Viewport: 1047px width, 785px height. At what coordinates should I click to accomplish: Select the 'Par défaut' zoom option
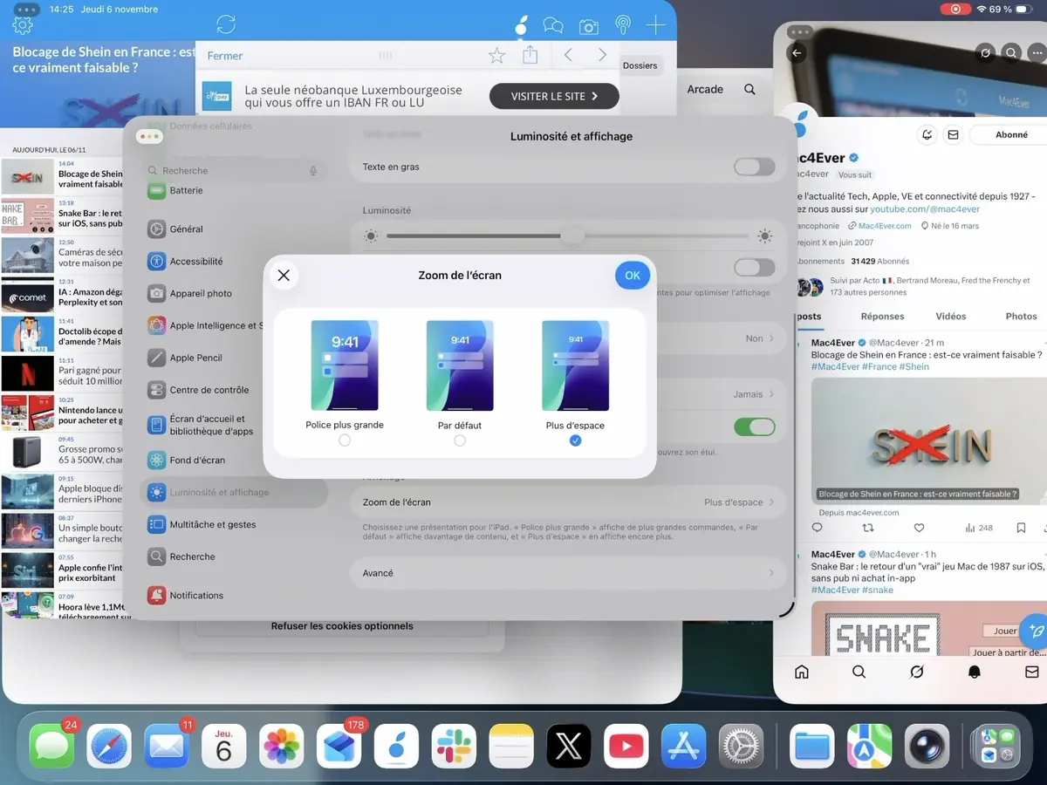coord(460,440)
